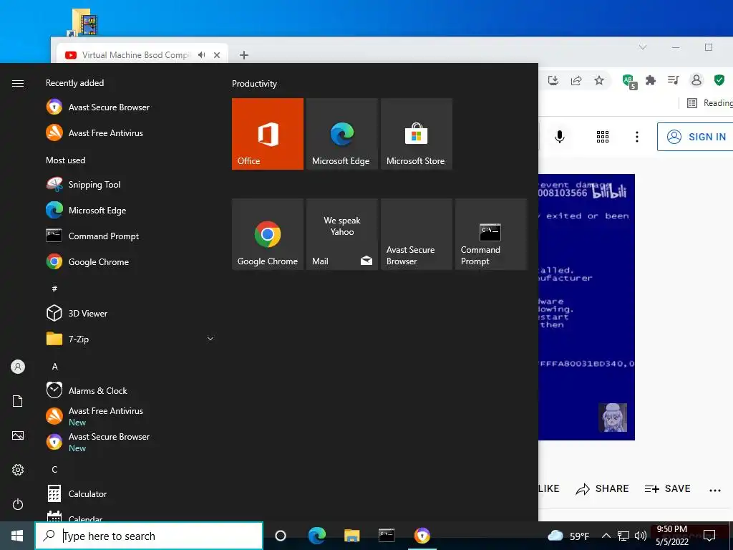This screenshot has height=550, width=733.
Task: Open YouTube apps grid
Action: click(x=603, y=137)
